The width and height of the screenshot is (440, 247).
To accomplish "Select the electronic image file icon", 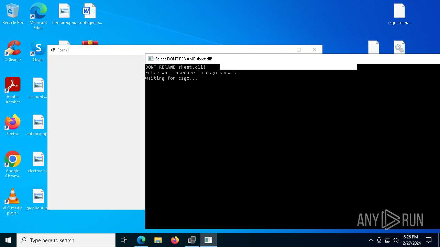I will click(38, 163).
